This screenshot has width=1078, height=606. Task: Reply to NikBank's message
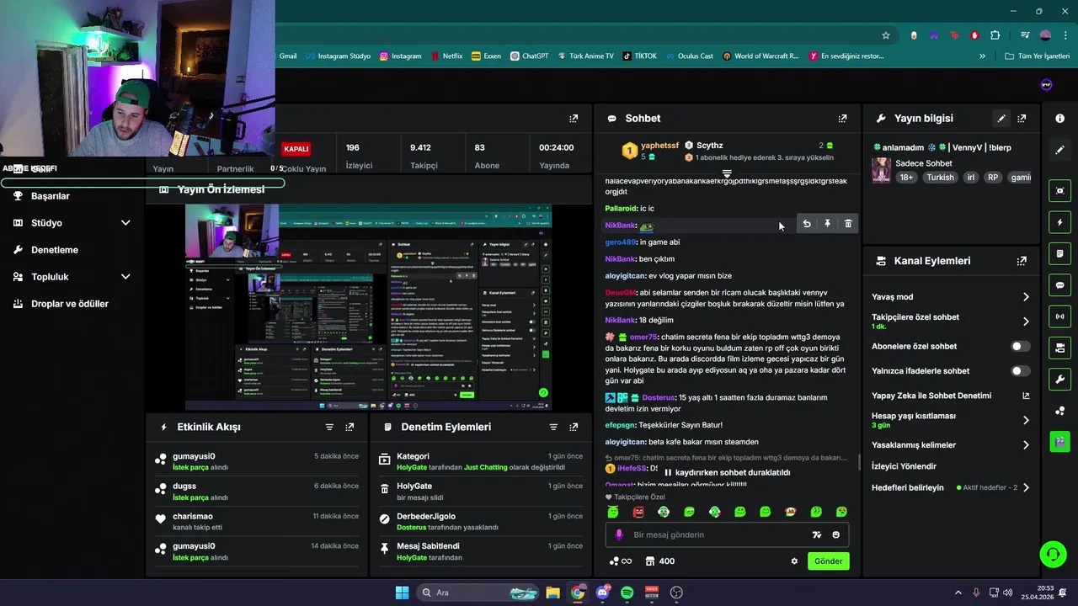pyautogui.click(x=807, y=224)
